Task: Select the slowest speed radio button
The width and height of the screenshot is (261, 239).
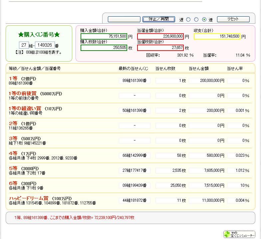Action: (x=188, y=19)
